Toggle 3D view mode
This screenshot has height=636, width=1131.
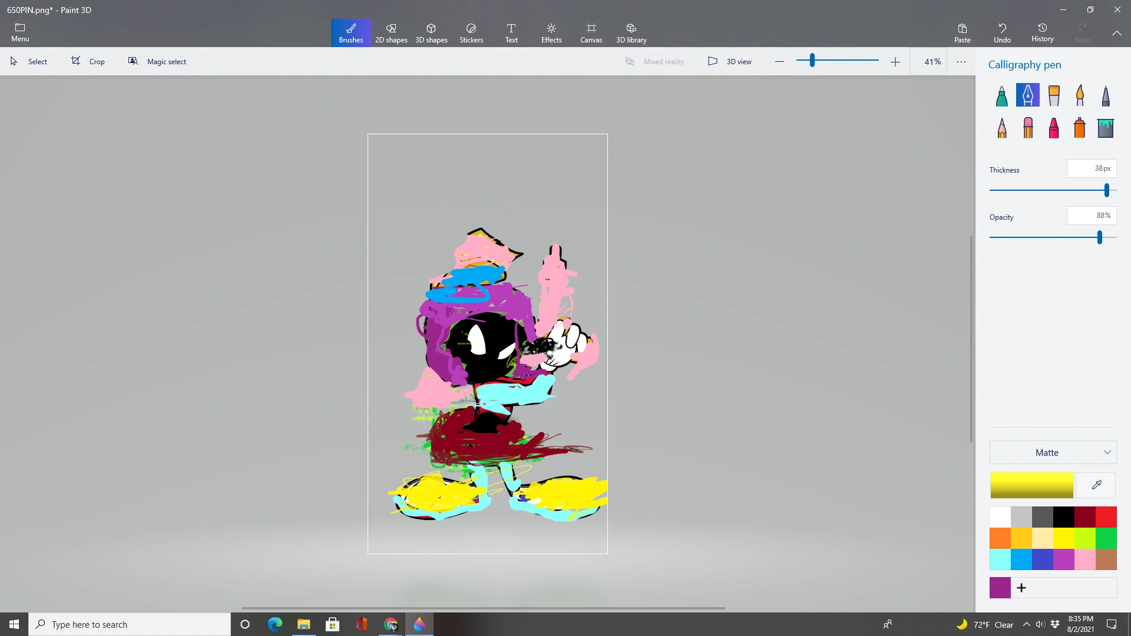[x=730, y=61]
